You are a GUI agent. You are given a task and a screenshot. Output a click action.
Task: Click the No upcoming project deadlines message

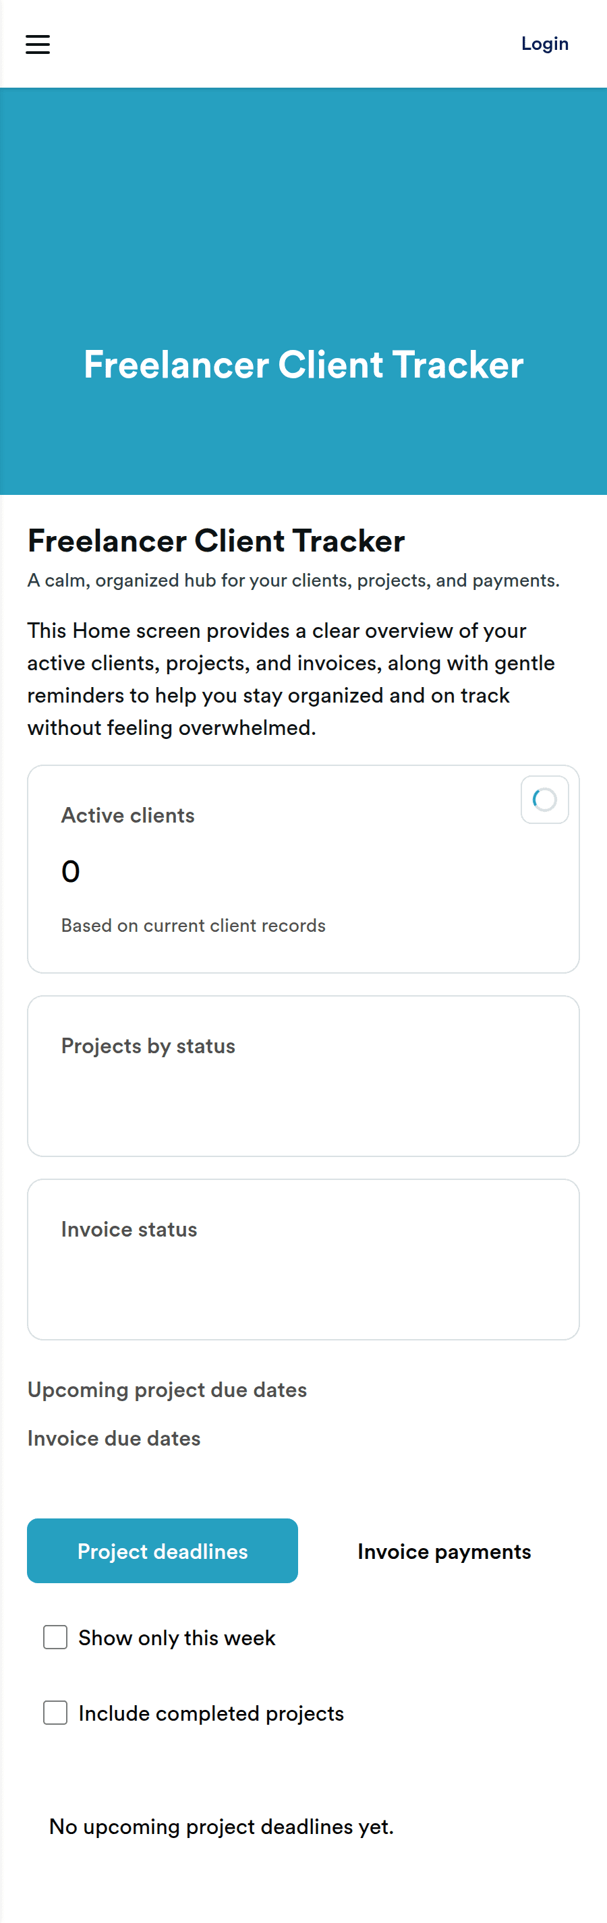click(x=221, y=1826)
